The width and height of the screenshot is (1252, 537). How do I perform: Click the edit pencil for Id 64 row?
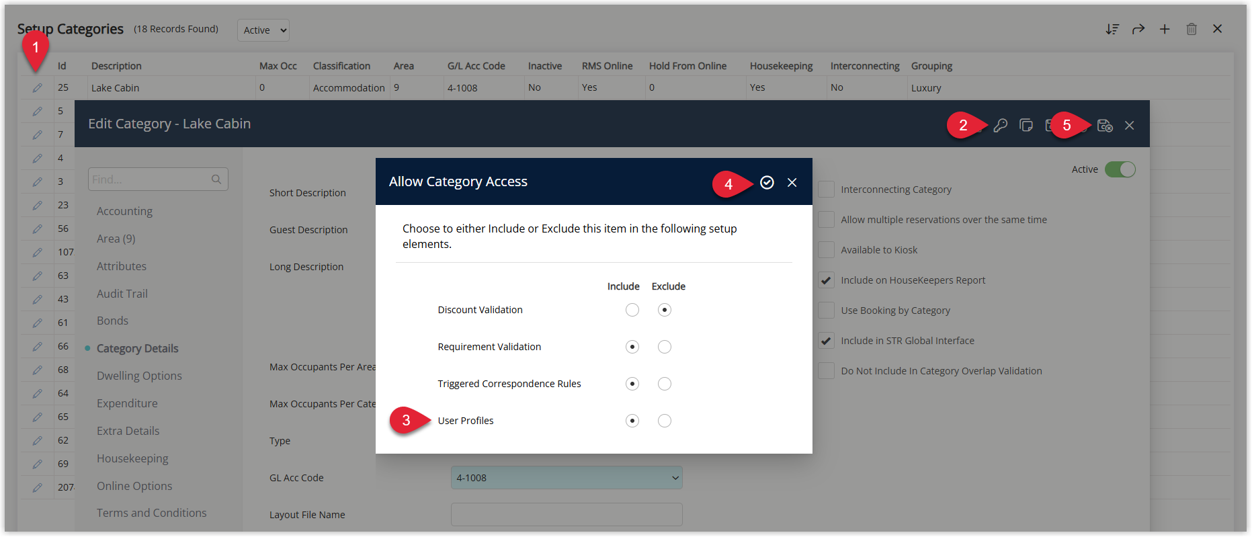tap(38, 393)
